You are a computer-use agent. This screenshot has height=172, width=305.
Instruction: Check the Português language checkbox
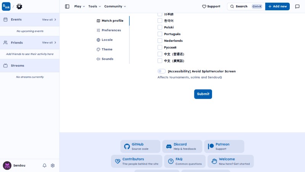click(160, 34)
